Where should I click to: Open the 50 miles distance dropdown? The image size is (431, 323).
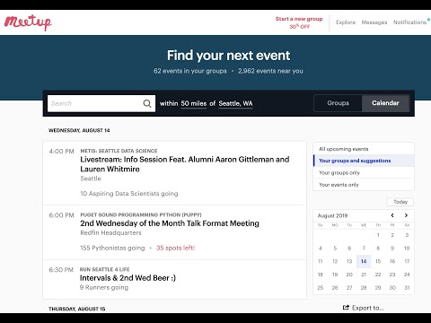(194, 103)
